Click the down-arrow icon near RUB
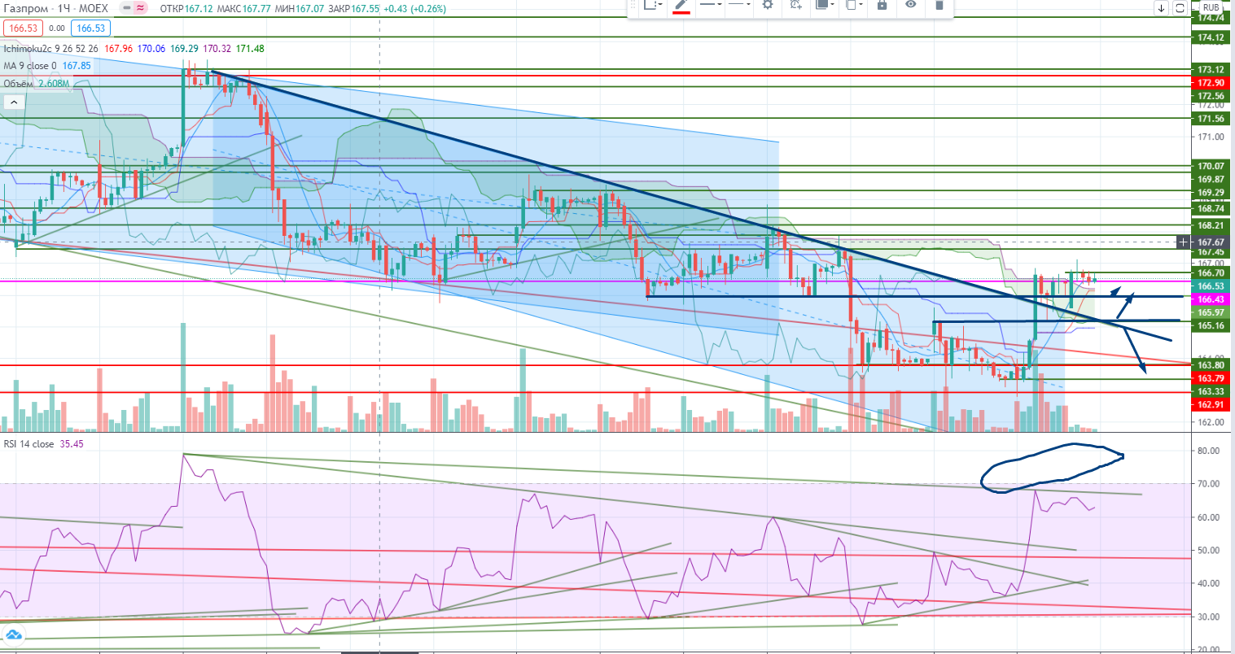Image resolution: width=1235 pixels, height=654 pixels. click(1161, 8)
